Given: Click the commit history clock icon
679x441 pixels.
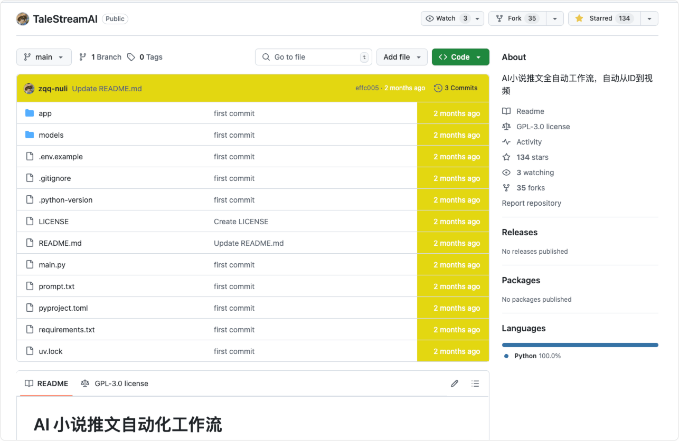Looking at the screenshot, I should point(438,88).
